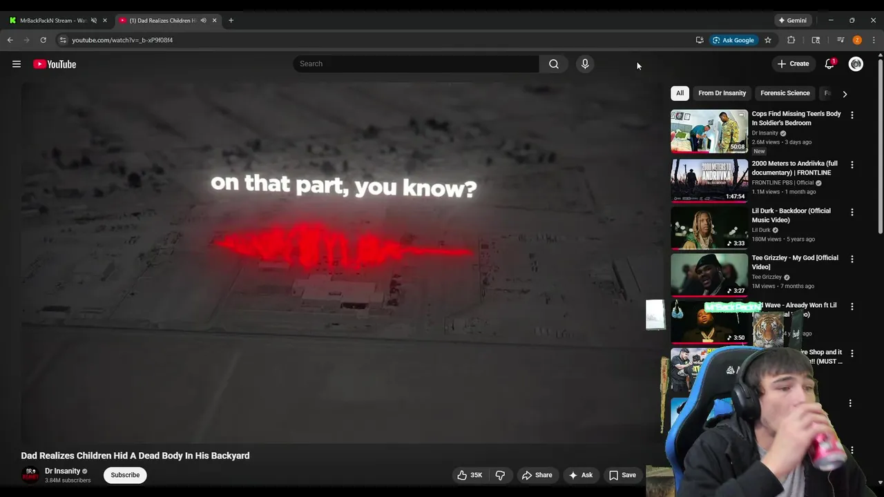This screenshot has width=884, height=497.
Task: Open Chrome three-dot menu
Action: pos(874,40)
